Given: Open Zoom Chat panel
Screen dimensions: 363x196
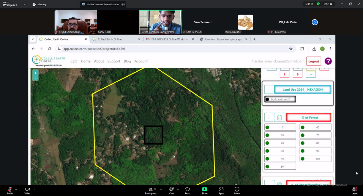Looking at the screenshot, I should click(171, 191).
